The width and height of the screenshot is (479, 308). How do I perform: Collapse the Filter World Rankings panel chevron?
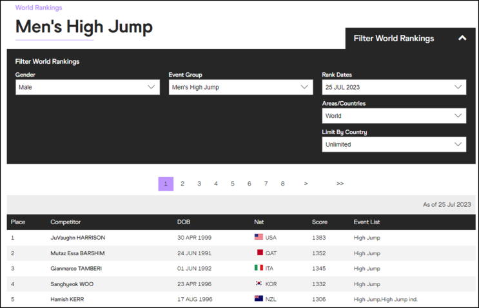click(462, 38)
